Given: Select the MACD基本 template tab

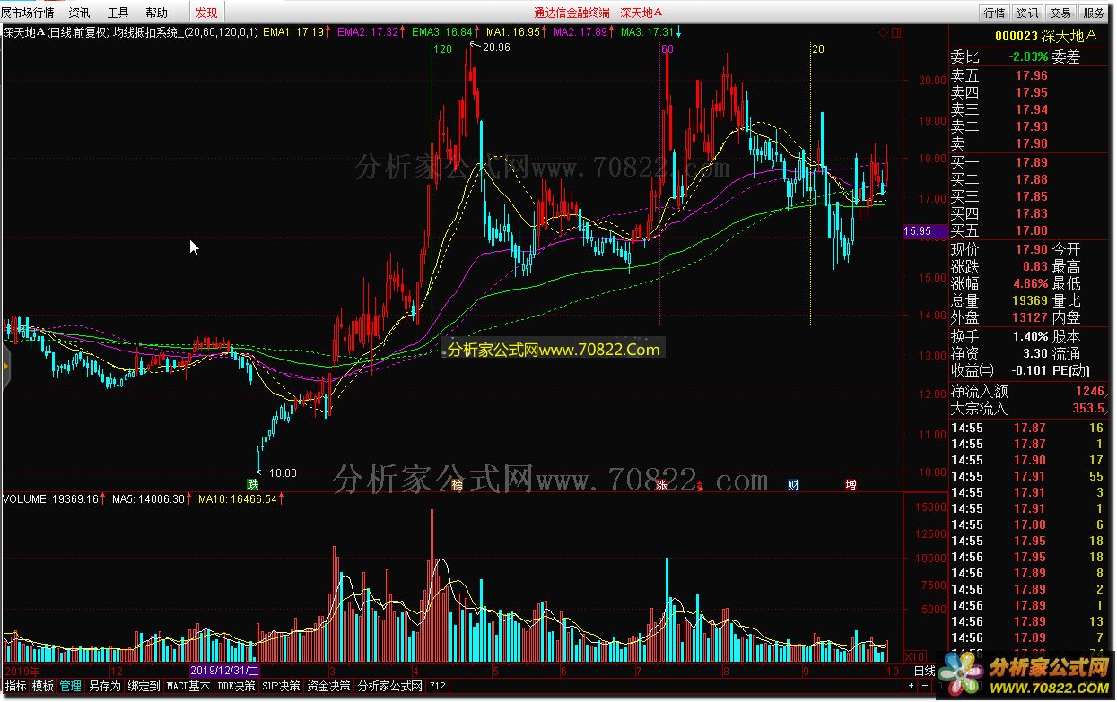Looking at the screenshot, I should [x=188, y=686].
